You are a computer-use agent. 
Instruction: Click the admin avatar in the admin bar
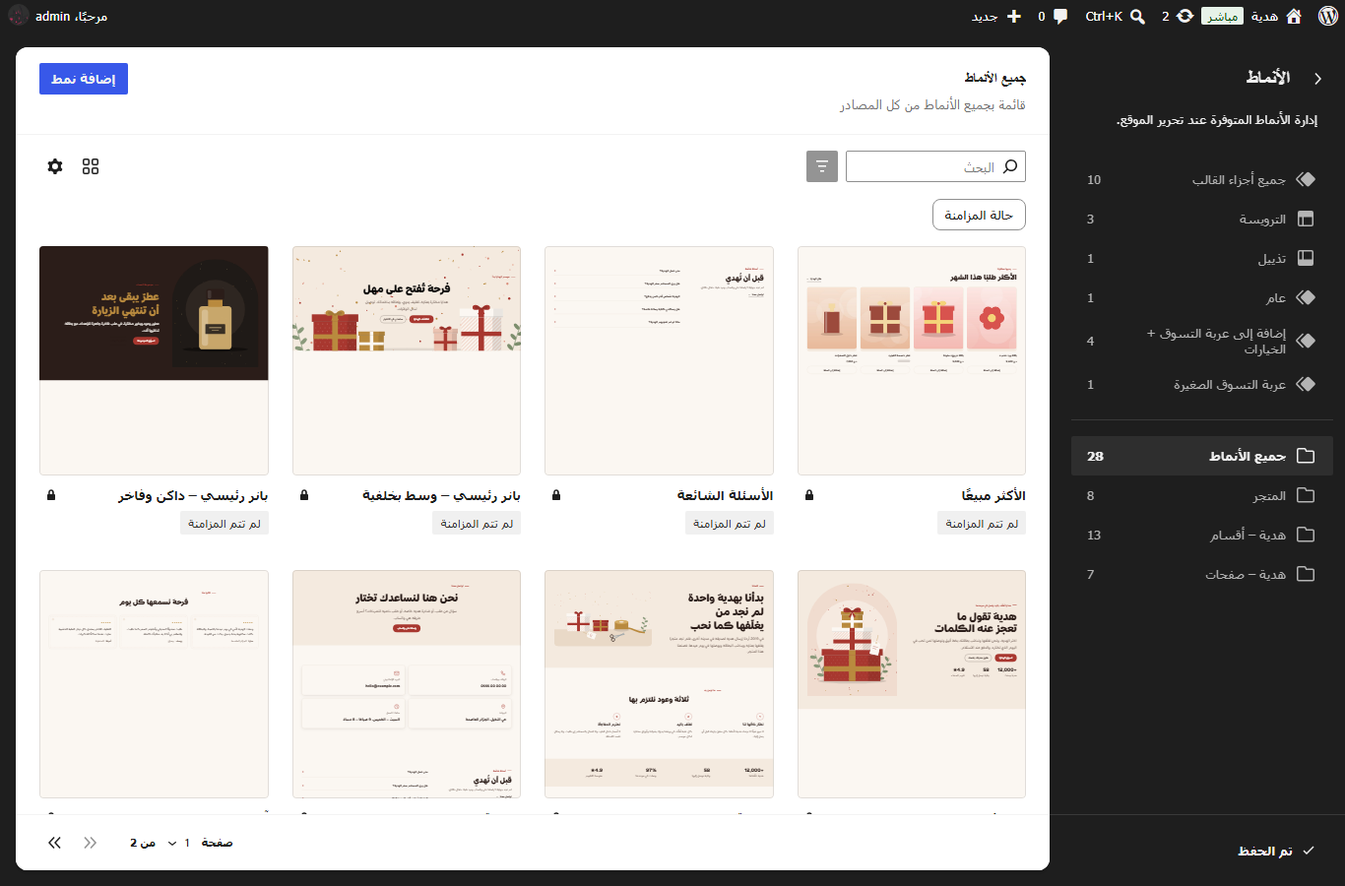[19, 16]
